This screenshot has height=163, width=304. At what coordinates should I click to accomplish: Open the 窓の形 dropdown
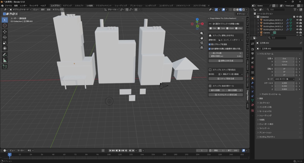tap(230, 74)
